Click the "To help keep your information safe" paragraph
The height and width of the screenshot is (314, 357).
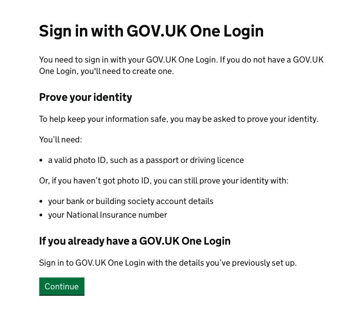pyautogui.click(x=178, y=119)
